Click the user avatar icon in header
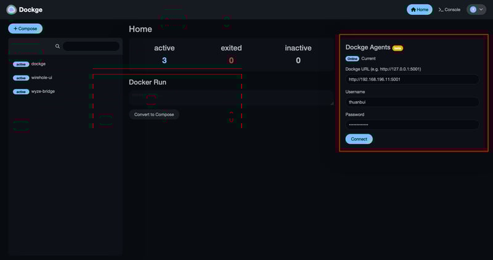The height and width of the screenshot is (260, 493). [473, 10]
